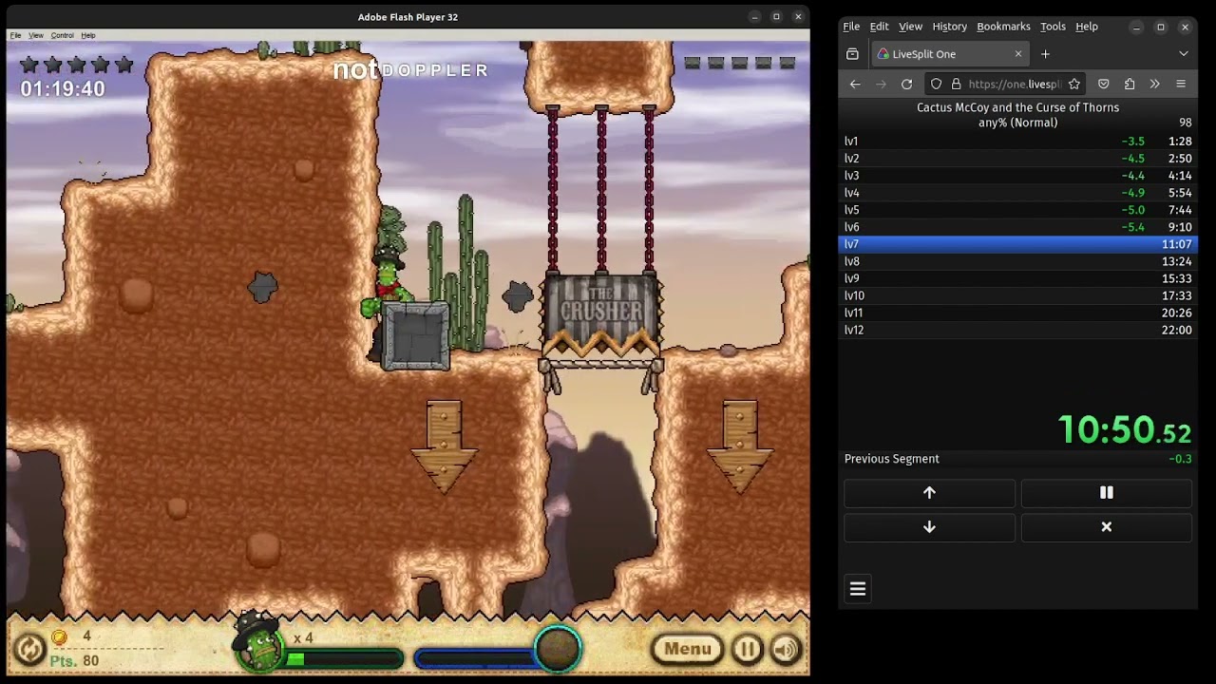Click the Crusher sign block
Viewport: 1216px width, 684px height.
(x=601, y=314)
